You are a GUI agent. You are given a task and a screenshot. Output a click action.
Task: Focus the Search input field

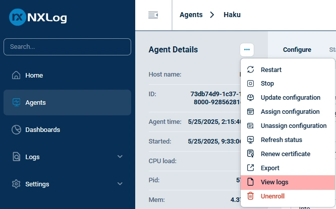point(67,47)
